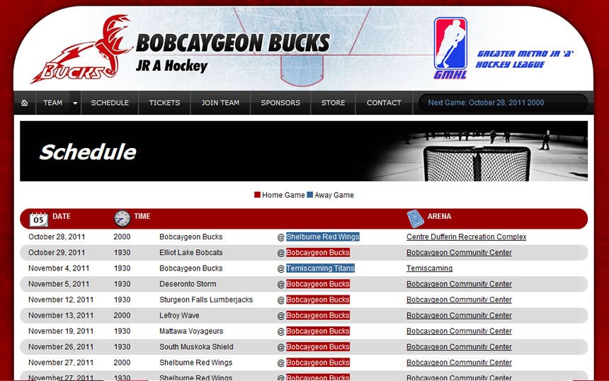Open the SCHEDULE menu item
The height and width of the screenshot is (381, 609).
110,103
